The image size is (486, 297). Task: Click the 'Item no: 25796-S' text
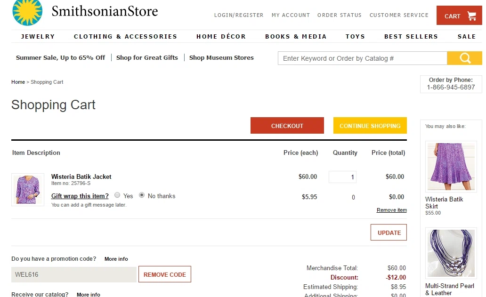[x=71, y=184]
